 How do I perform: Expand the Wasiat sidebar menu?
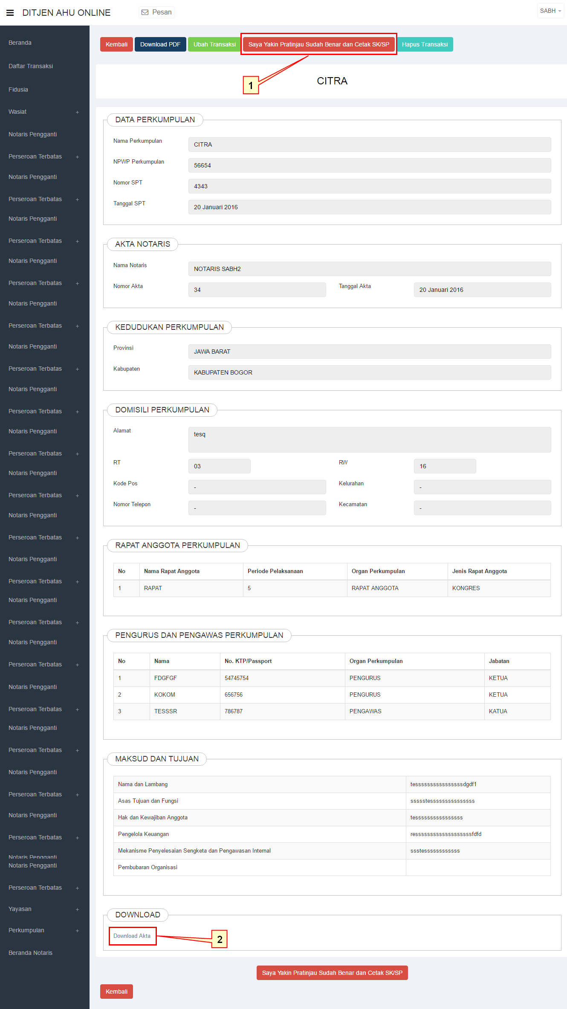pyautogui.click(x=43, y=112)
